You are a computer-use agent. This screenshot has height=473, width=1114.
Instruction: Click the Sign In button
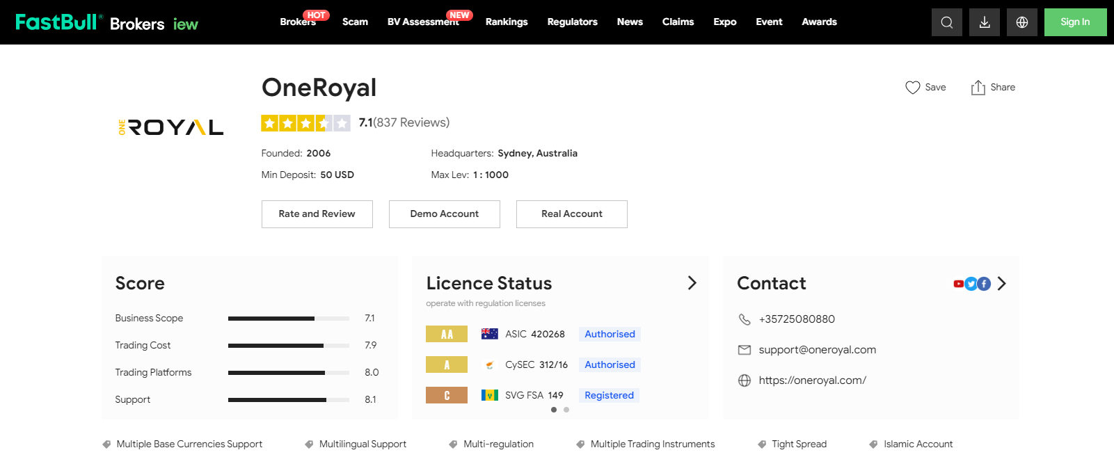pos(1074,22)
